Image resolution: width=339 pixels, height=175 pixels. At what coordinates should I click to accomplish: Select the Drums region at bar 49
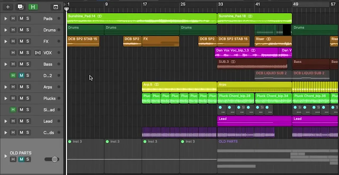click(315, 30)
